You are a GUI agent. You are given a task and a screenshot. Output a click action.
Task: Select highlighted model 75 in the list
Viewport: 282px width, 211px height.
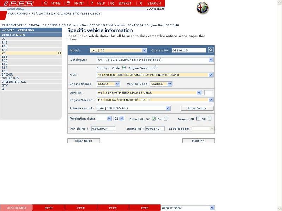[x=31, y=53]
